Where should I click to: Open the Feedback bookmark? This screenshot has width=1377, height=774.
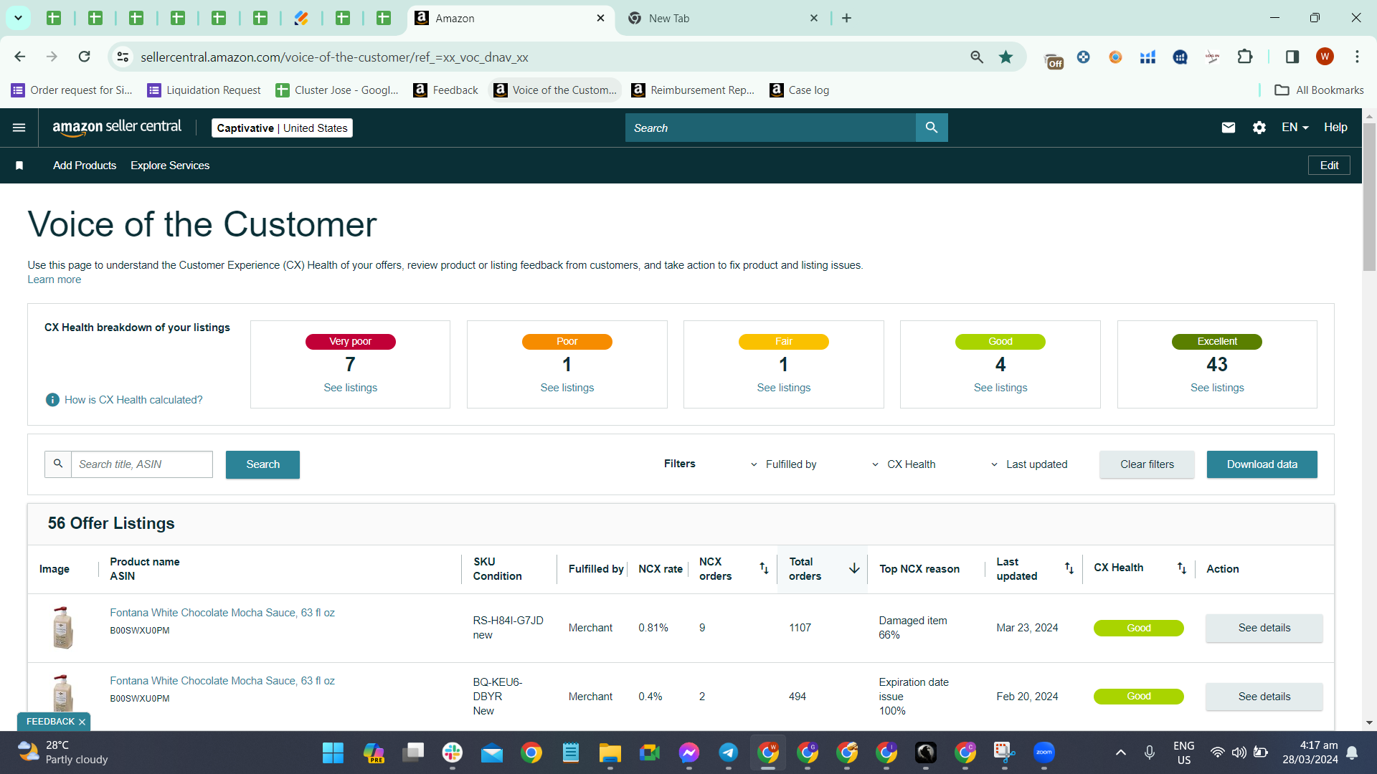click(x=446, y=90)
